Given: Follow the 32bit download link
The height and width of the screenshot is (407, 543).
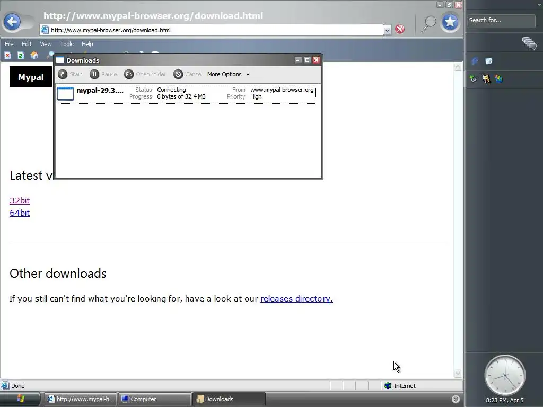Looking at the screenshot, I should [20, 201].
